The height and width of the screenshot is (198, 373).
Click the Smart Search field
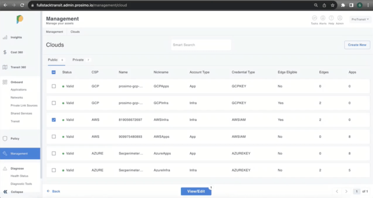click(x=201, y=45)
